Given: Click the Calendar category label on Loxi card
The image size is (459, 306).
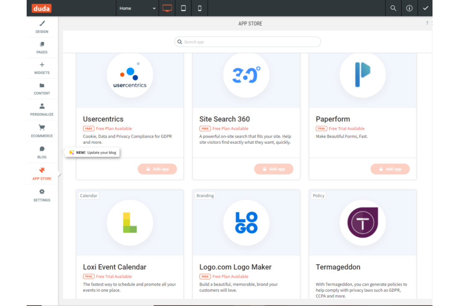Looking at the screenshot, I should 88,195.
